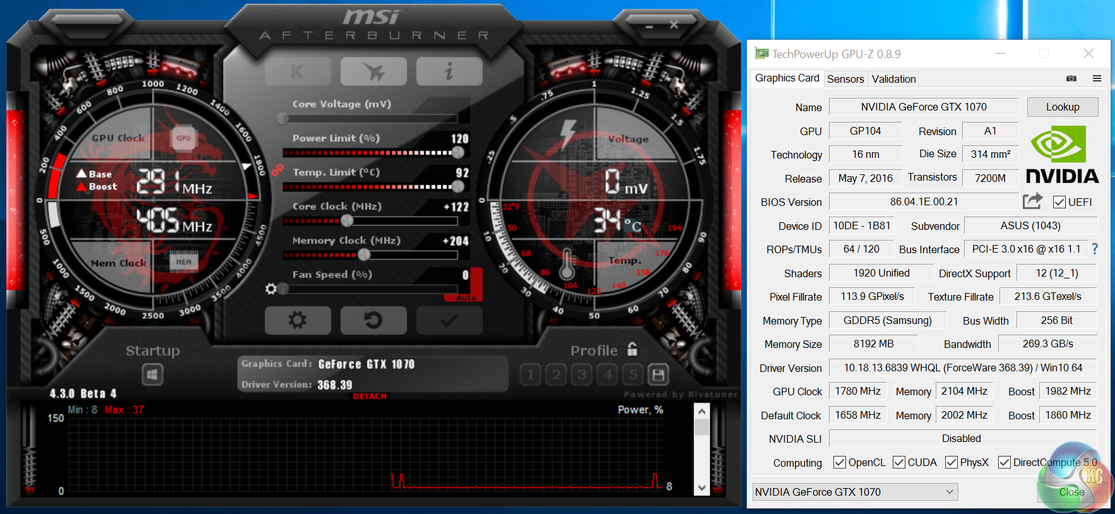Click the profile lock icon
The height and width of the screenshot is (514, 1115).
pyautogui.click(x=632, y=349)
